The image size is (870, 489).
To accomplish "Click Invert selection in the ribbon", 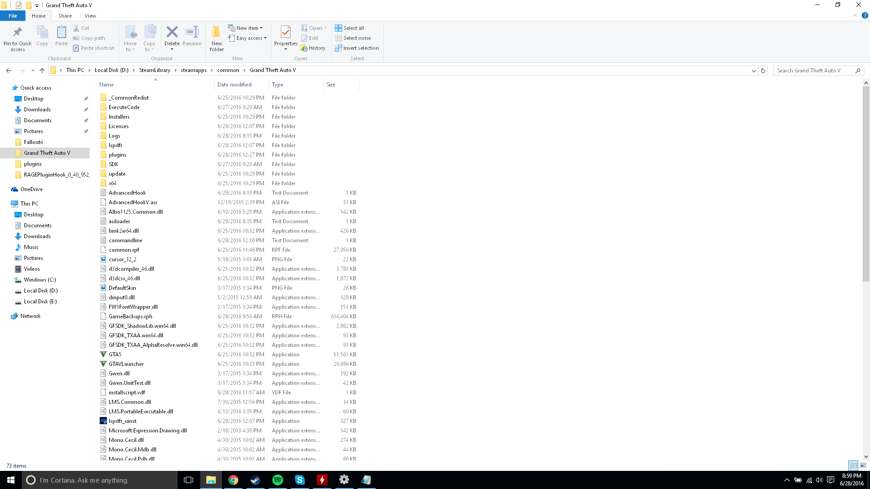I will (357, 48).
